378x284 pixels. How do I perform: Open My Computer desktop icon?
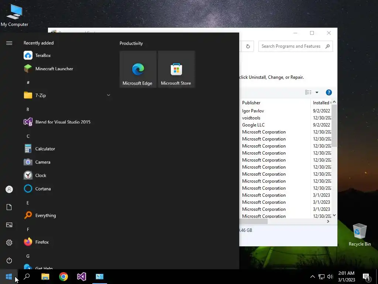(x=14, y=15)
